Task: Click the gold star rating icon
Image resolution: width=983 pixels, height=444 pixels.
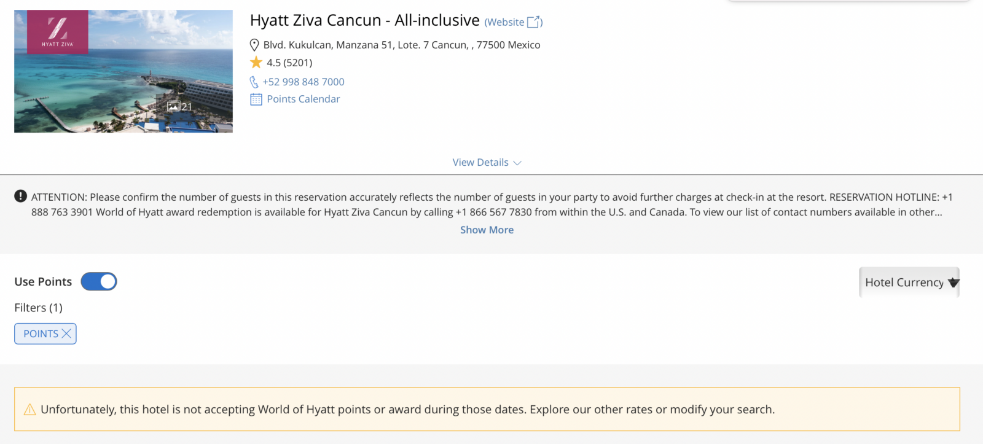Action: (256, 62)
